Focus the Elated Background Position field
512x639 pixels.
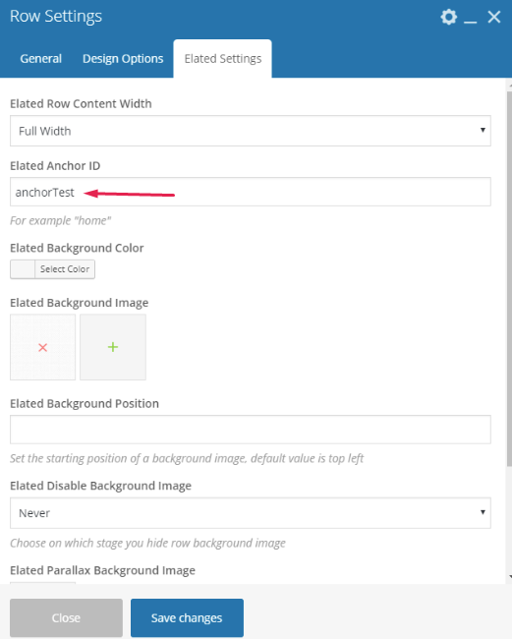pyautogui.click(x=250, y=430)
